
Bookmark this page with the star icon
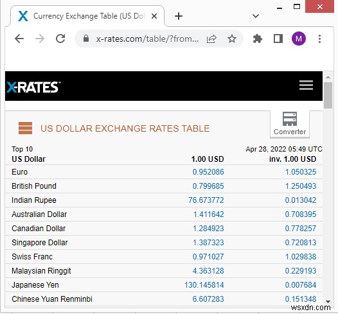232,39
